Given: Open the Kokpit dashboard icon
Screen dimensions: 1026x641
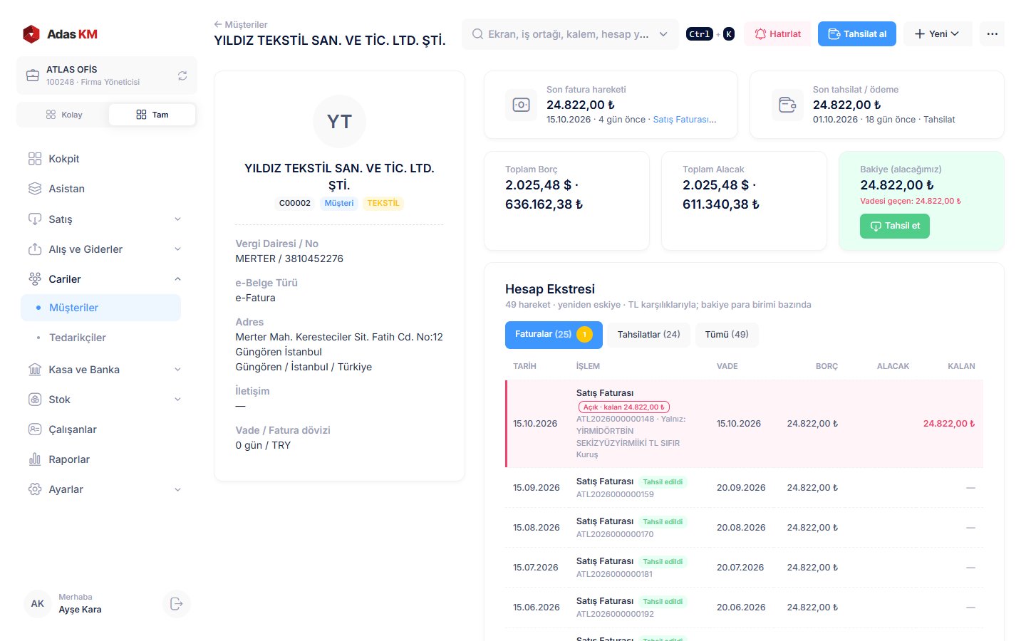Looking at the screenshot, I should 35,159.
